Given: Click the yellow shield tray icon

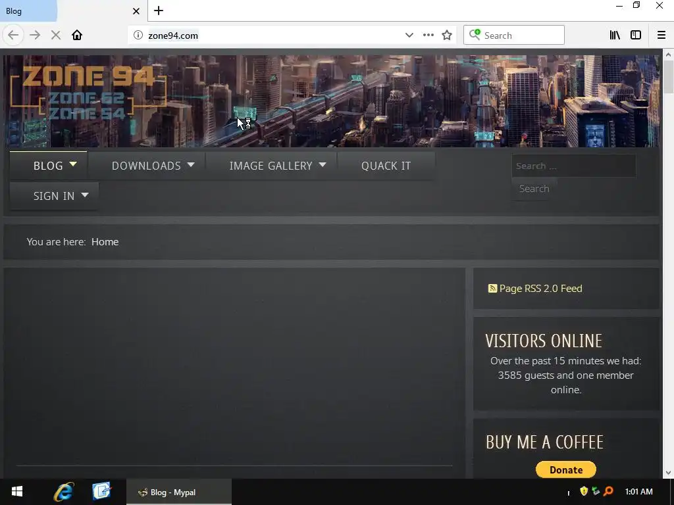Looking at the screenshot, I should click(584, 491).
